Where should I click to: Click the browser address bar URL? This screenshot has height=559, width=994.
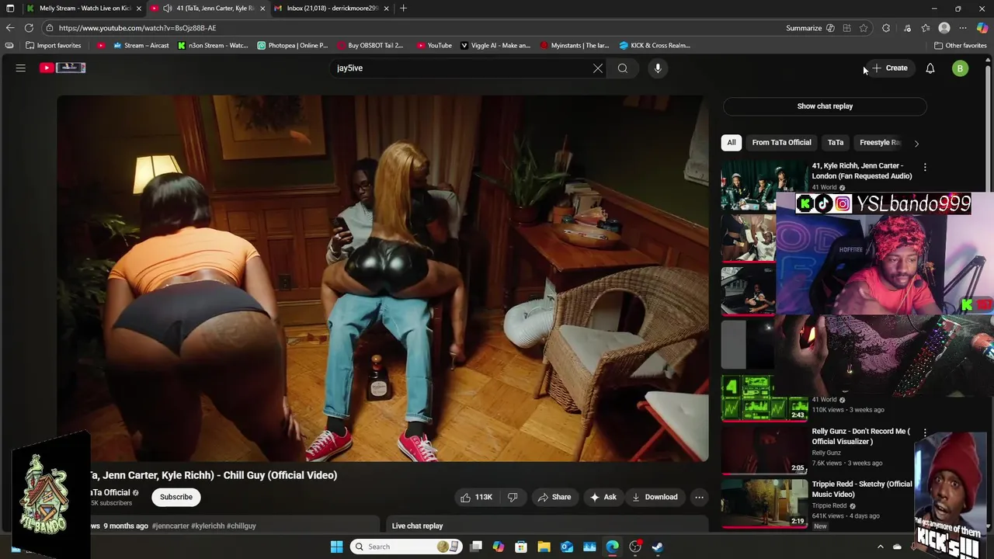[x=137, y=28]
